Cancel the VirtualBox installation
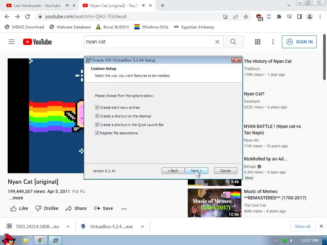 (x=226, y=171)
